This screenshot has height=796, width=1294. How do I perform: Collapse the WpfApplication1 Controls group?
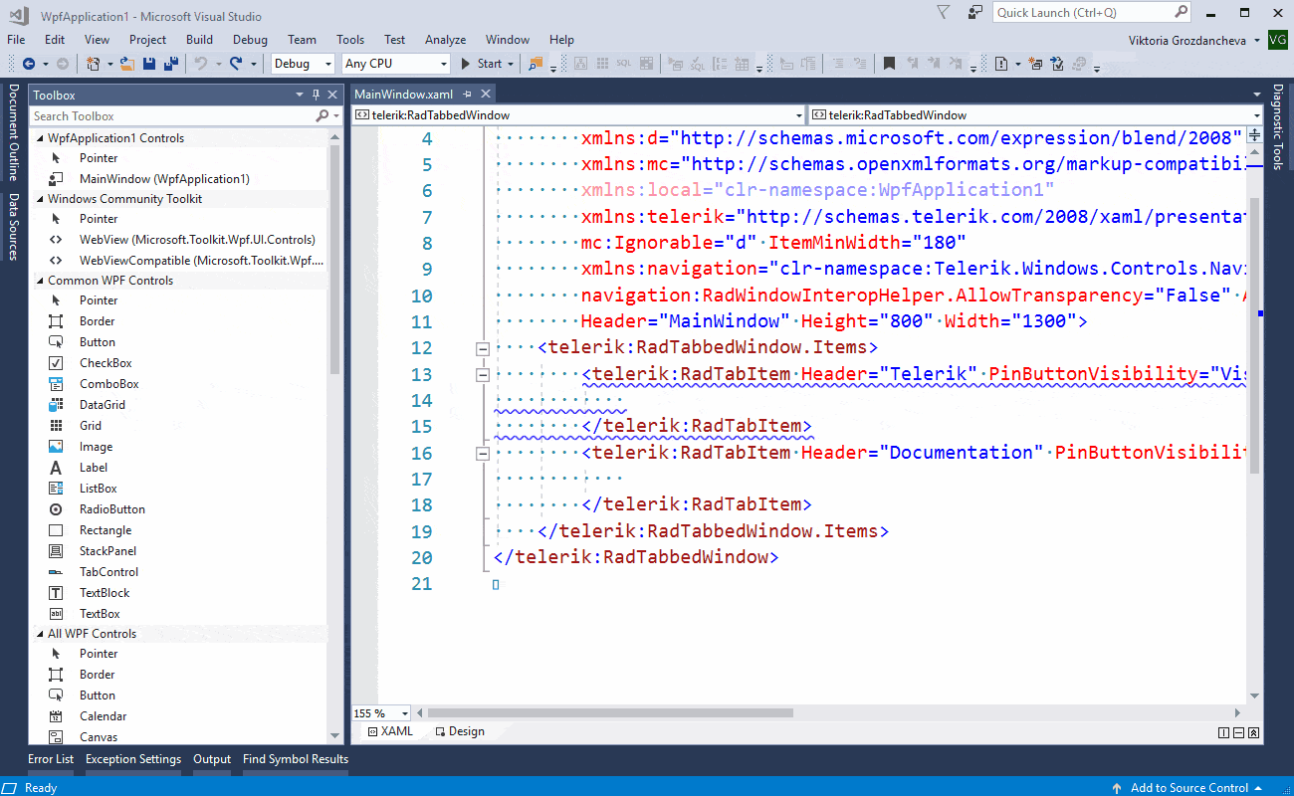click(x=39, y=138)
